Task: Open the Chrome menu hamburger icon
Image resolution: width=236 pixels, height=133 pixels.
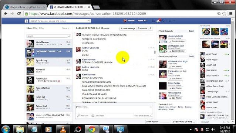Action: click(231, 14)
